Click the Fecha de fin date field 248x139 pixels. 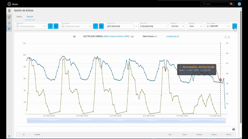[x=153, y=26]
